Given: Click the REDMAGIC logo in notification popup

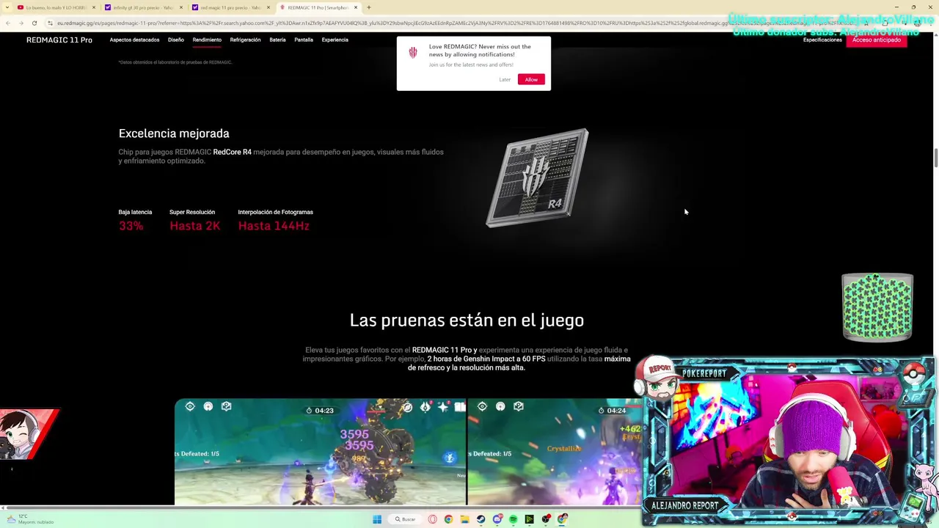Looking at the screenshot, I should click(413, 52).
